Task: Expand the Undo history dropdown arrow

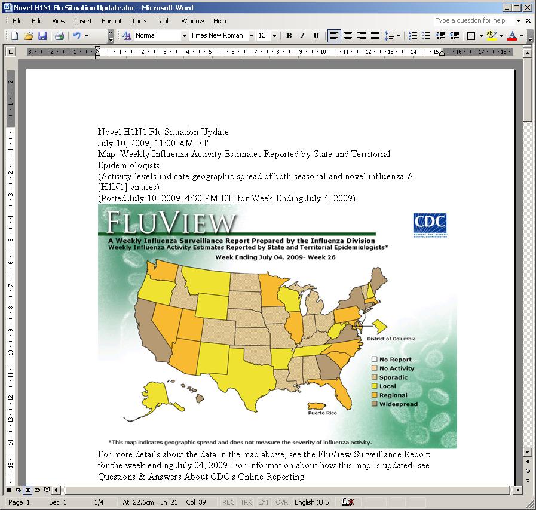Action: click(x=87, y=35)
